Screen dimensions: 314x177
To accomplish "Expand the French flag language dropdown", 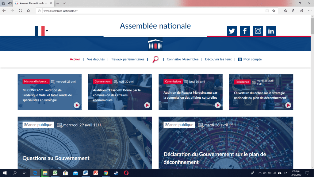I will (47, 30).
